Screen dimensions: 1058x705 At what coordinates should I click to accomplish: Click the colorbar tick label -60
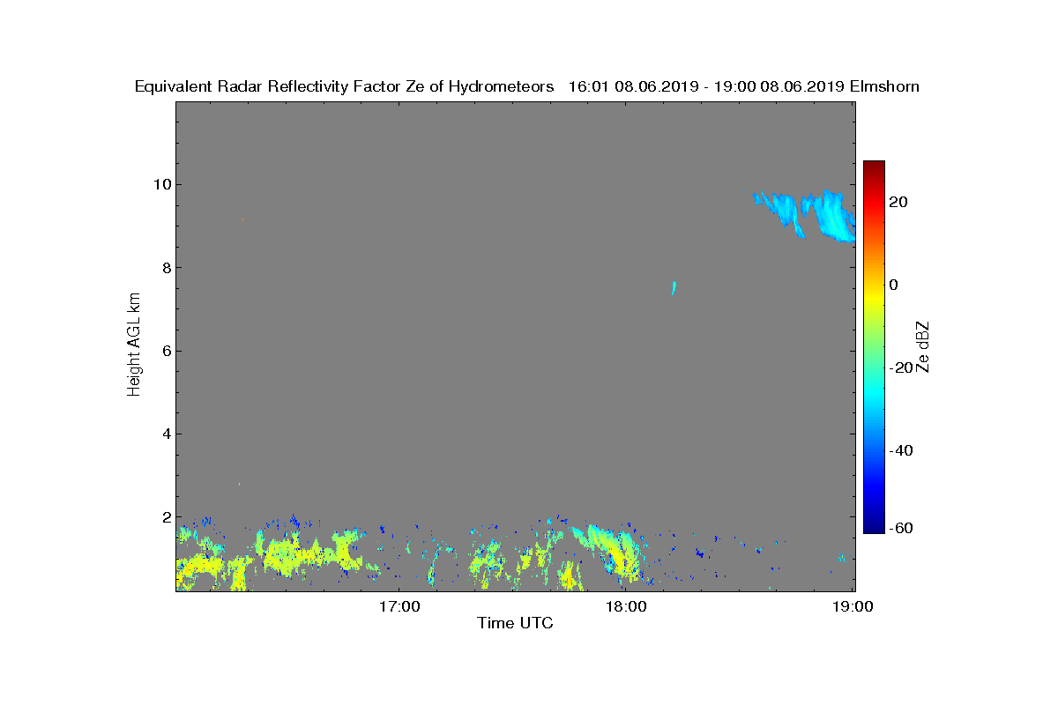coord(901,528)
